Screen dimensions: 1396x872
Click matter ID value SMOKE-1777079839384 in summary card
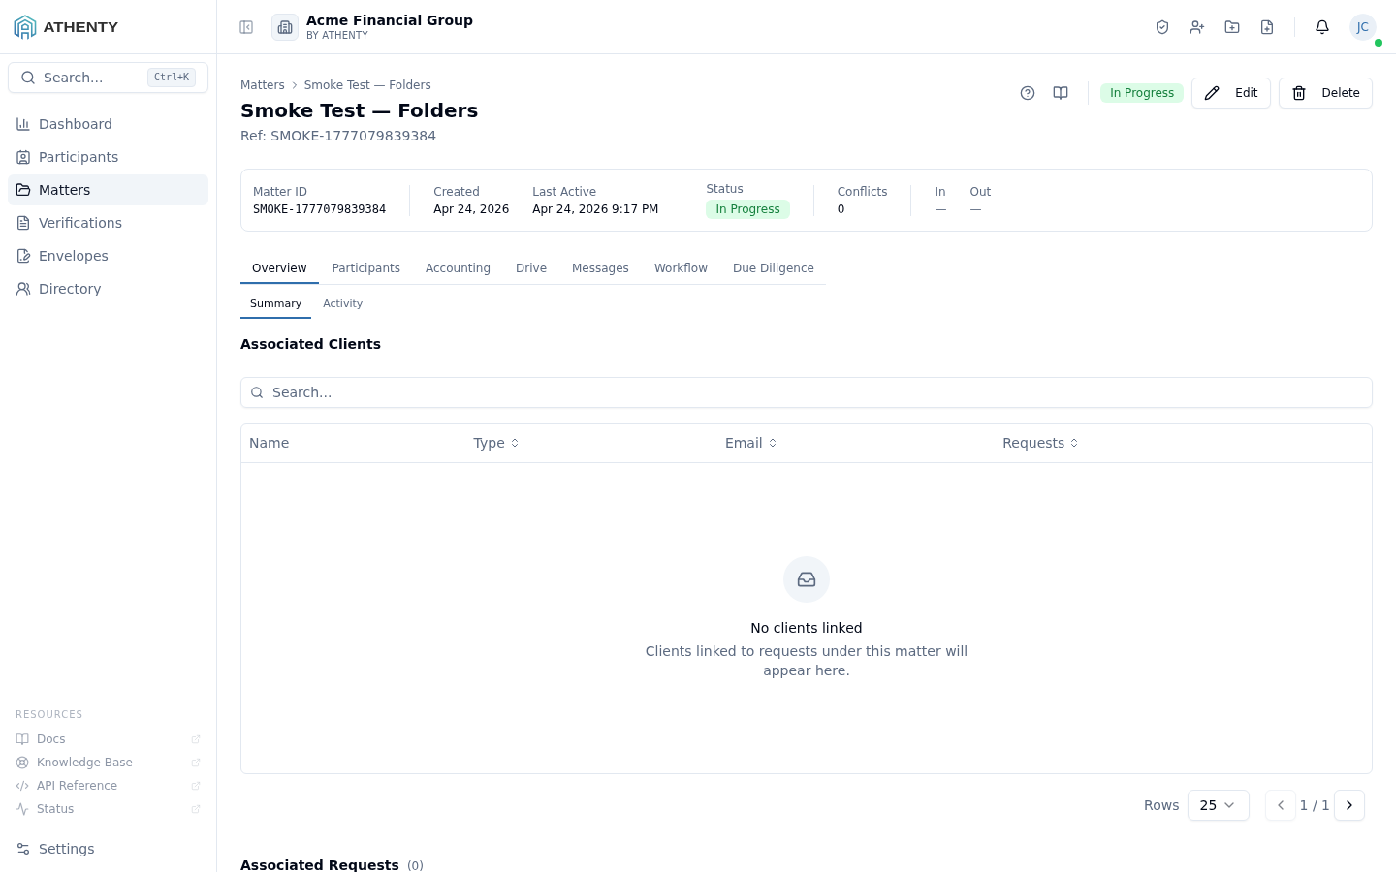point(319,209)
